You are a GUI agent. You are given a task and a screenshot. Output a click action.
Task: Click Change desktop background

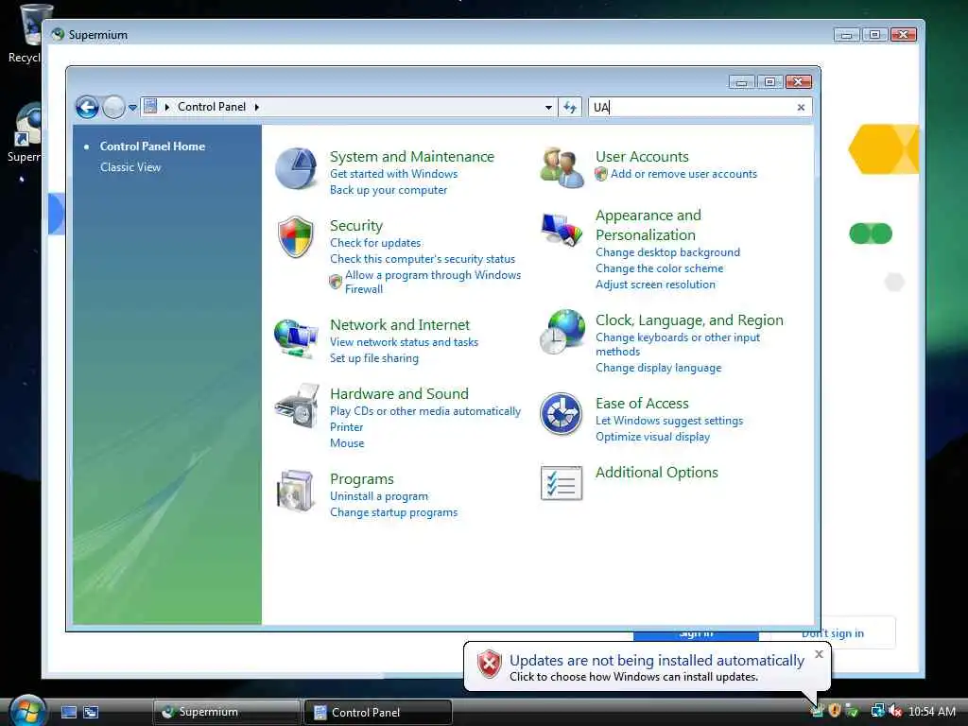[667, 252]
